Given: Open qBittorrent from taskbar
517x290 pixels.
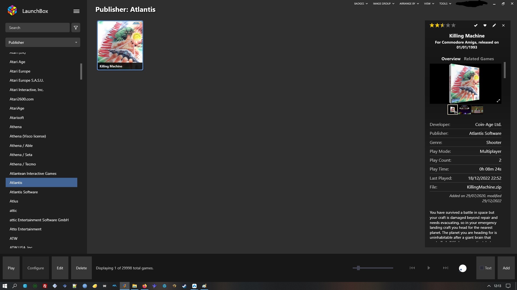Looking at the screenshot, I should click(x=85, y=286).
